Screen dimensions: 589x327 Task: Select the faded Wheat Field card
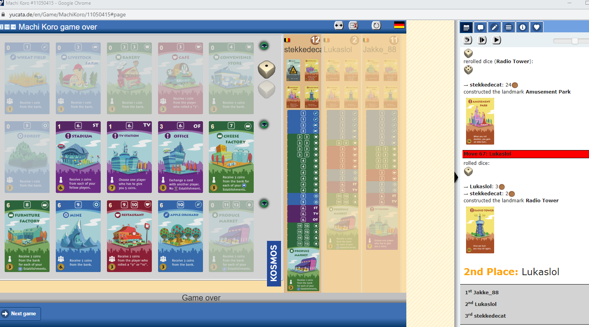point(27,78)
